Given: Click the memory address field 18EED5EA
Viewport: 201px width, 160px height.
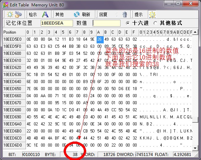Looking at the screenshot, I should point(57,23).
